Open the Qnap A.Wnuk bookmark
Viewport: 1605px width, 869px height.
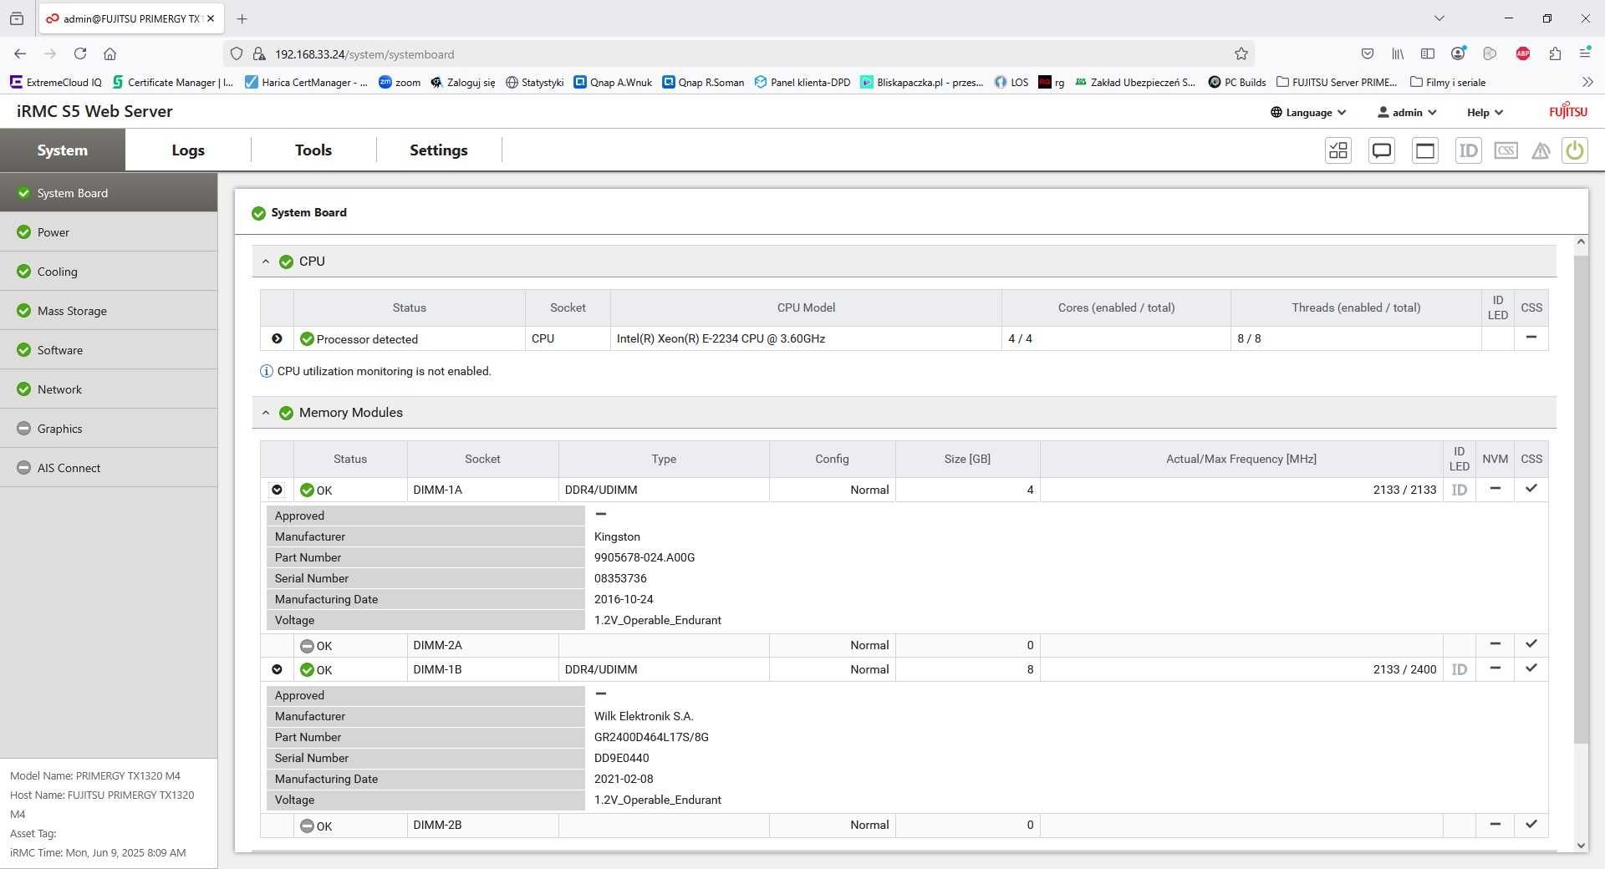pos(613,82)
